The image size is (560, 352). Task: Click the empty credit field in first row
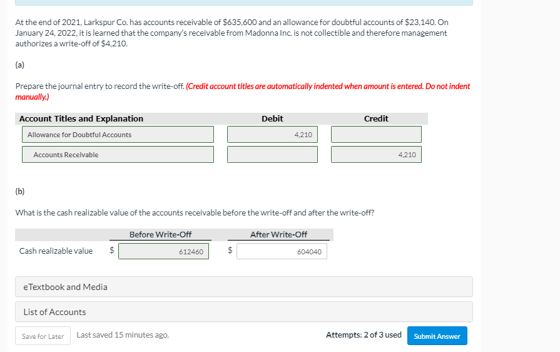point(376,135)
